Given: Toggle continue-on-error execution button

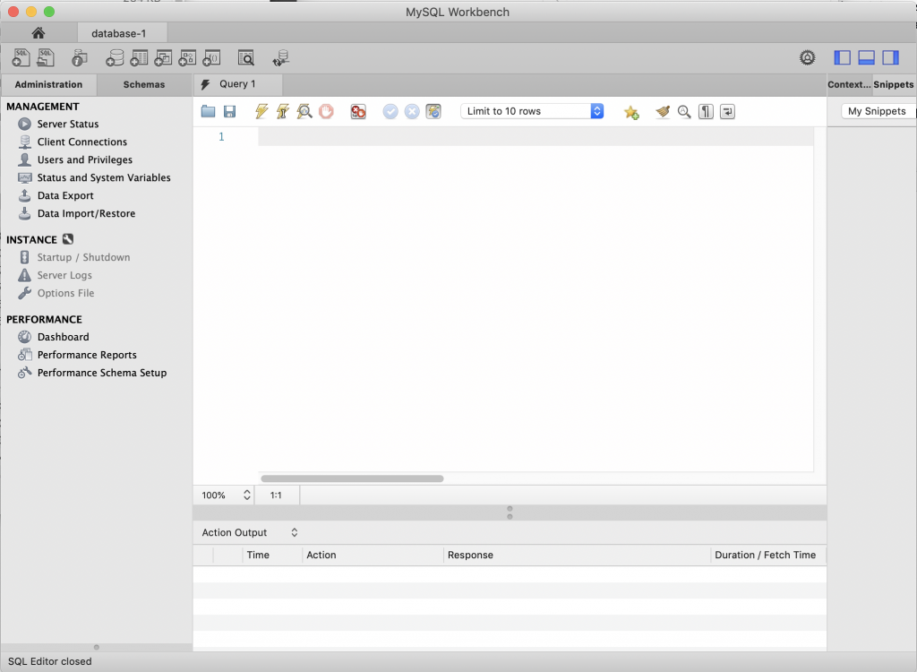Looking at the screenshot, I should pos(358,111).
